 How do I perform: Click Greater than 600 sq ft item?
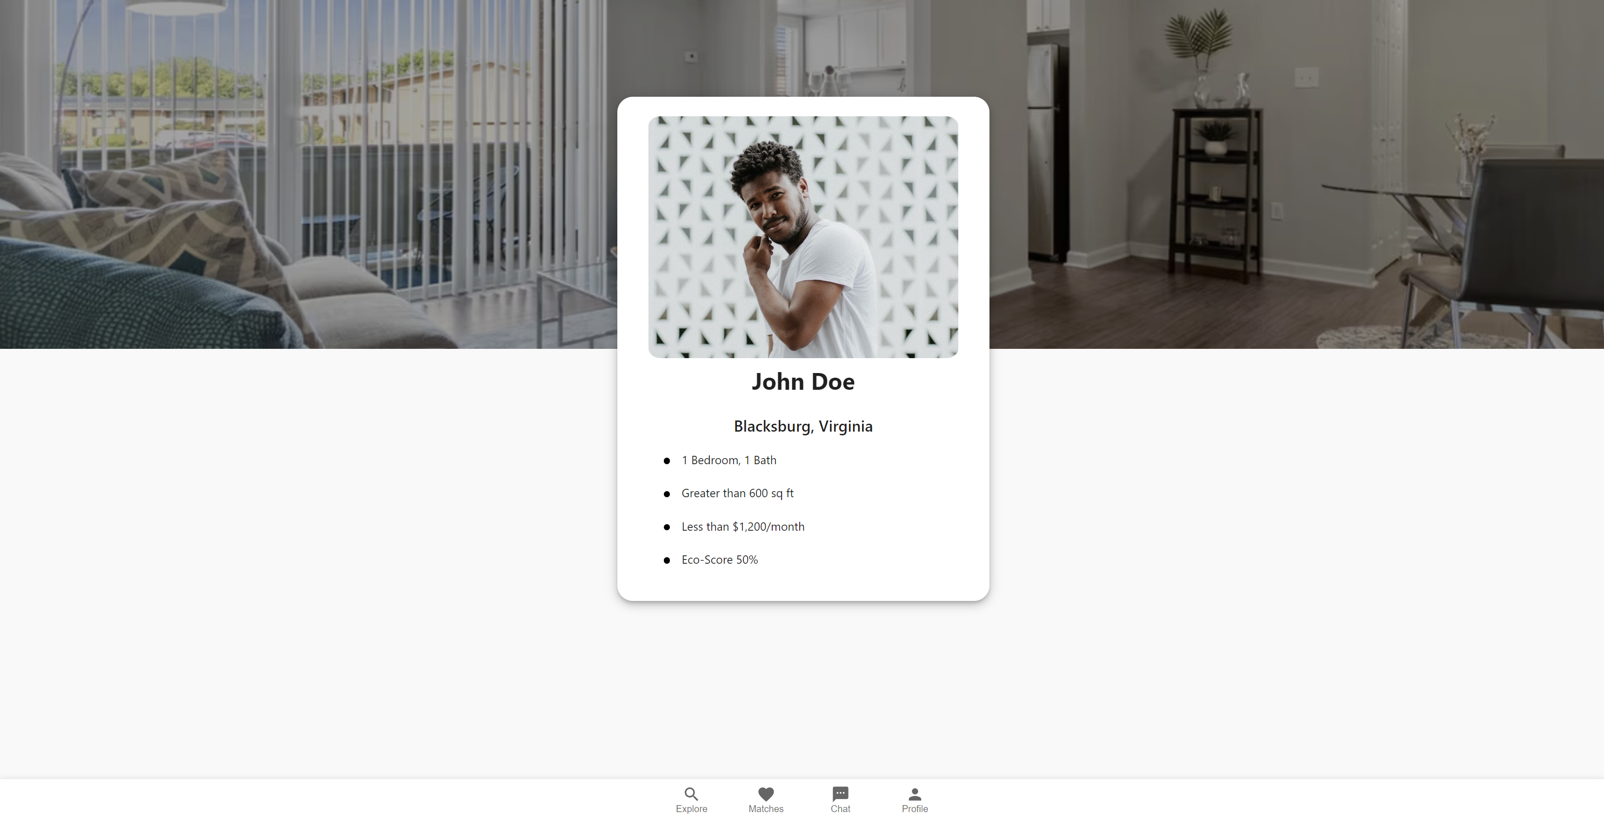point(737,493)
